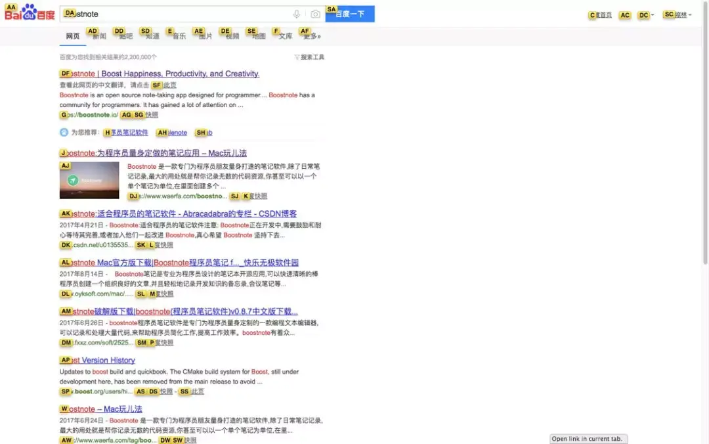This screenshot has width=709, height=444.
Task: Open the 地图 tab
Action: (258, 36)
